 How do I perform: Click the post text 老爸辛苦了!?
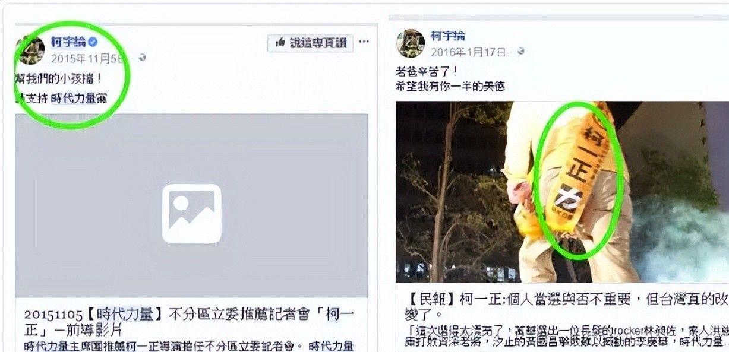coord(427,72)
